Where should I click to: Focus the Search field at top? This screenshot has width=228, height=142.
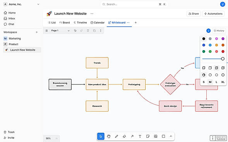[x=134, y=4]
